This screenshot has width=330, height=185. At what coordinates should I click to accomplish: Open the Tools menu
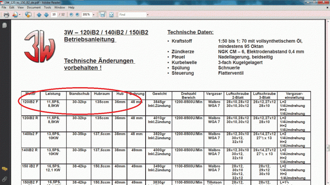point(48,7)
